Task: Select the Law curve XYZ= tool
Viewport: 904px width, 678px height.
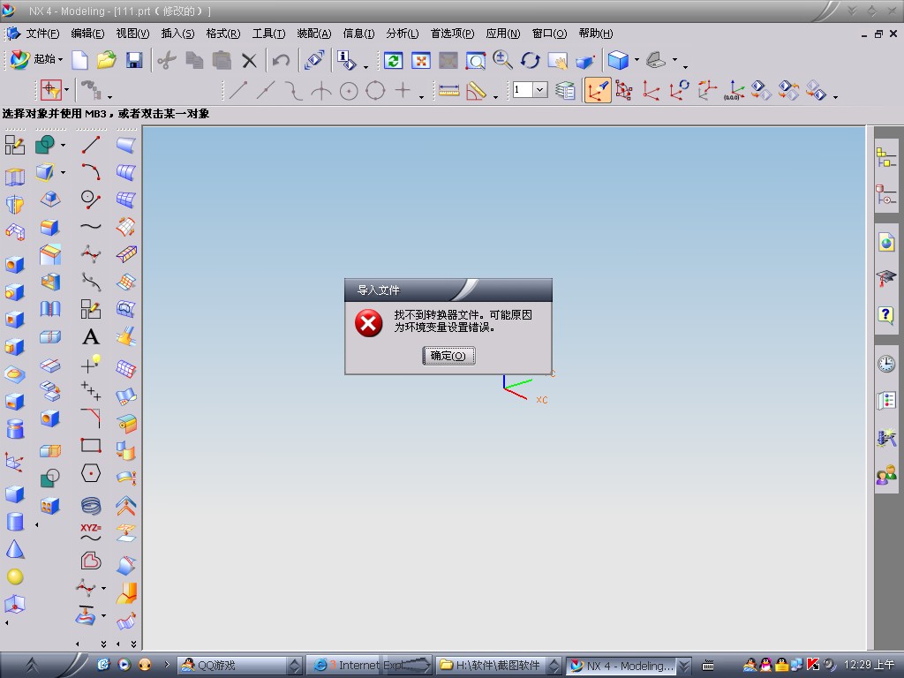Action: coord(91,532)
